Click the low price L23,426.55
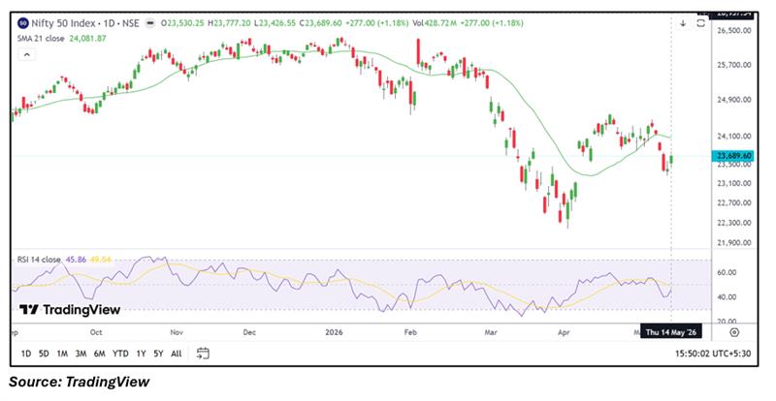 [x=275, y=23]
